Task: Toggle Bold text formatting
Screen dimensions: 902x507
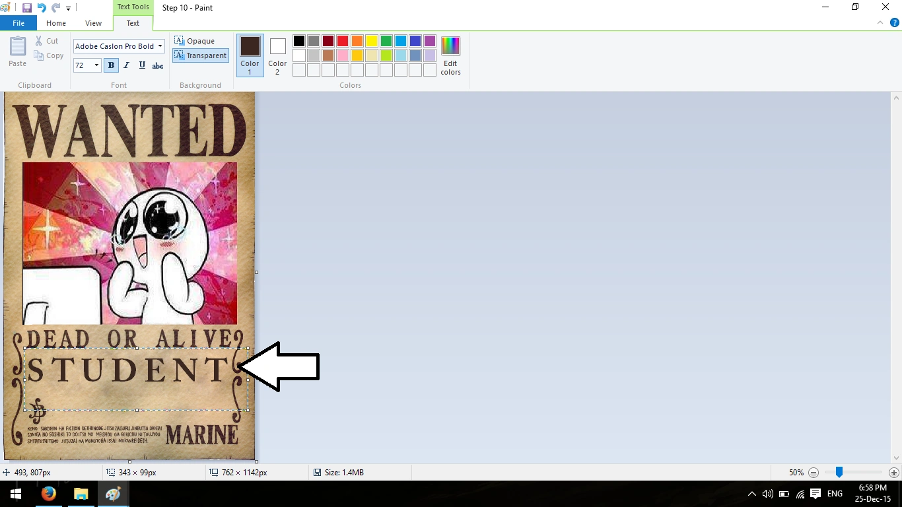Action: click(111, 65)
